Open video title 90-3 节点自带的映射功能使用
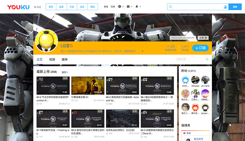This screenshot has width=245, height=141. [53, 99]
